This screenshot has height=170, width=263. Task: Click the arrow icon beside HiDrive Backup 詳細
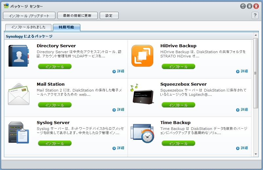238,72
